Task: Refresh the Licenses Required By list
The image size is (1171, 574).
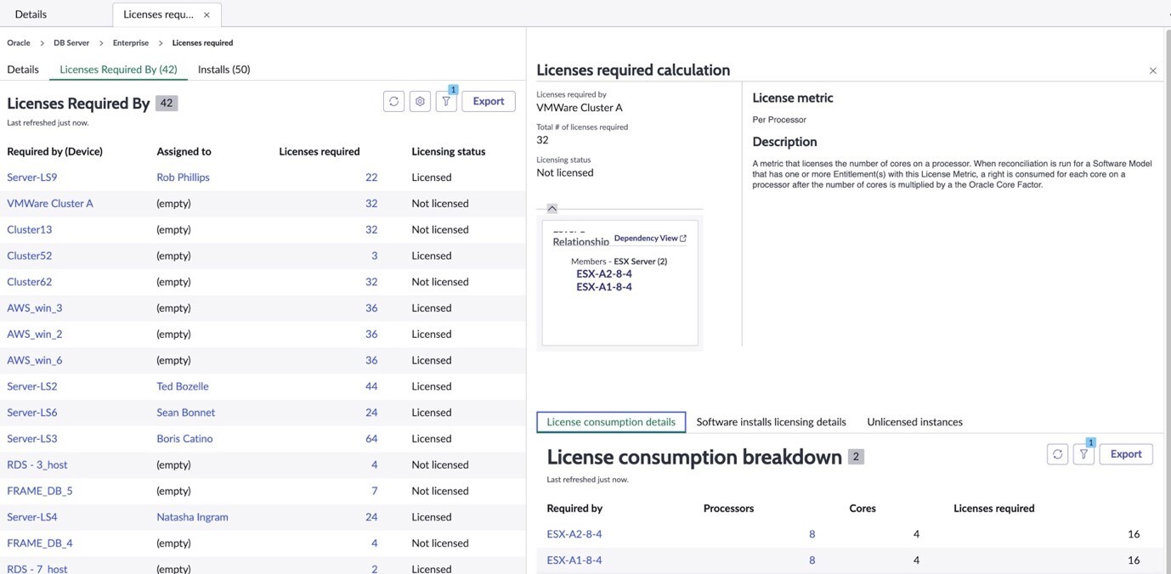Action: point(393,101)
